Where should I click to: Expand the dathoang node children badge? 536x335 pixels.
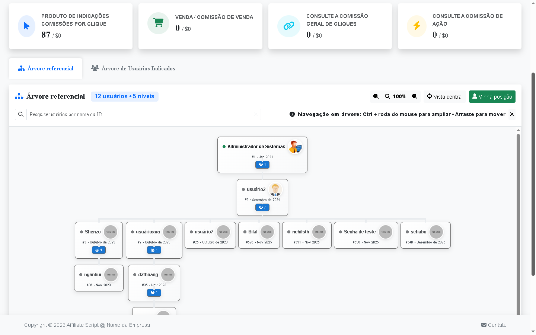(x=154, y=293)
